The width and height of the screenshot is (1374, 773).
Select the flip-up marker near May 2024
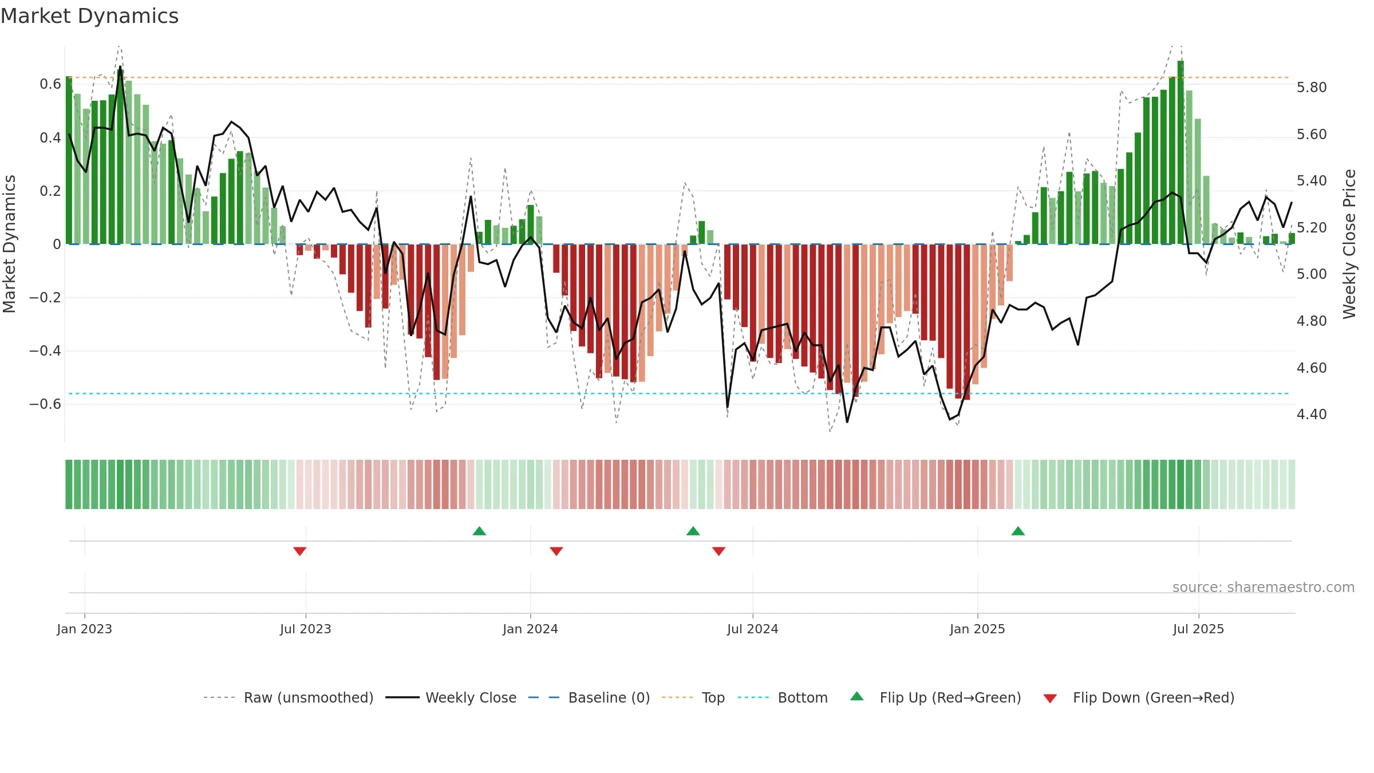tap(693, 531)
